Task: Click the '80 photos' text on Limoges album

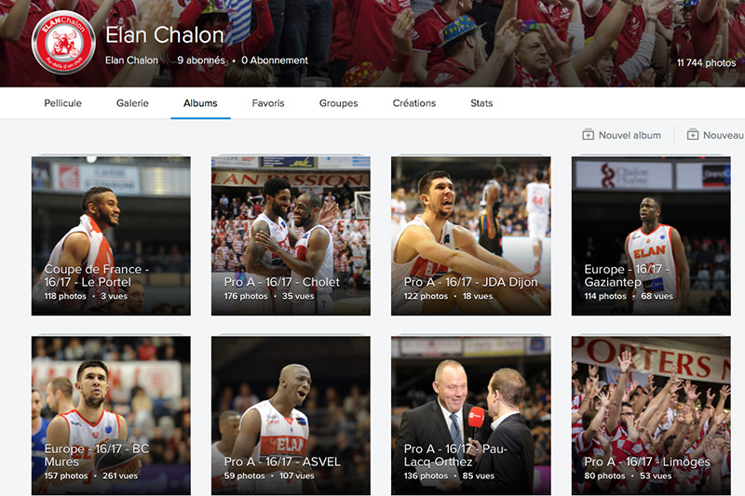Action: (x=604, y=476)
